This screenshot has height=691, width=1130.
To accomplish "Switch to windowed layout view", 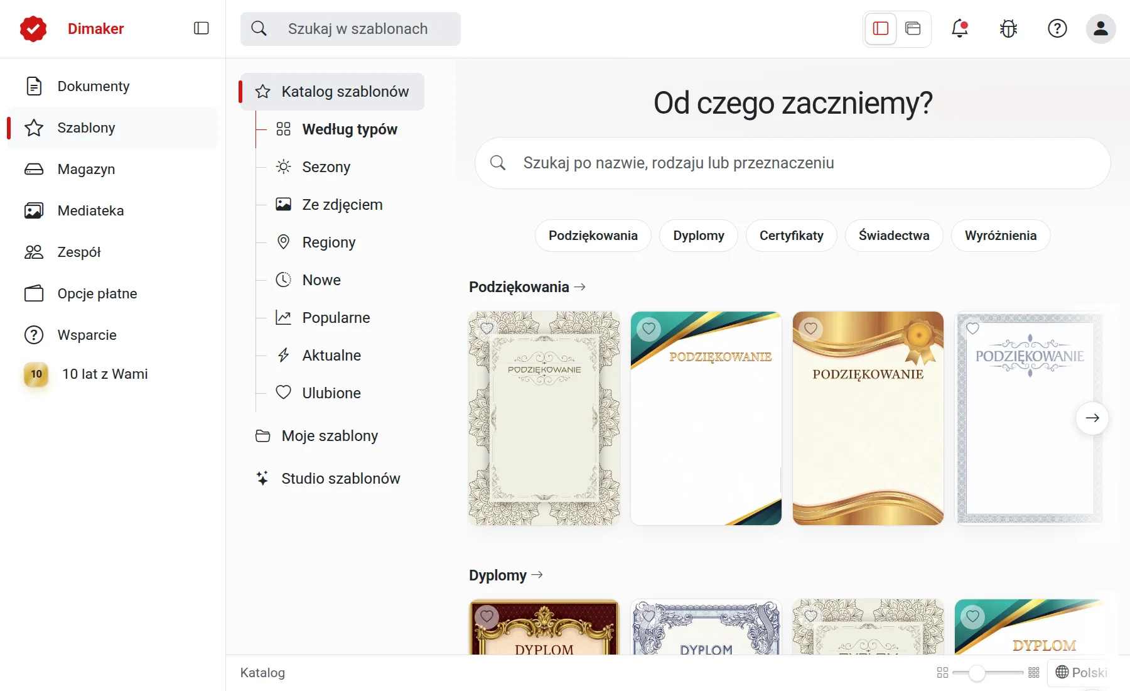I will [x=913, y=28].
